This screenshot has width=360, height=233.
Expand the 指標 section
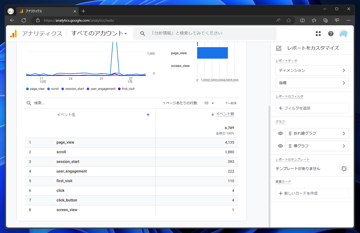312,83
